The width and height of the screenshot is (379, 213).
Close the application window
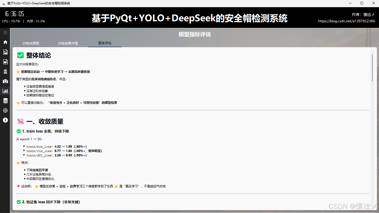coord(373,3)
